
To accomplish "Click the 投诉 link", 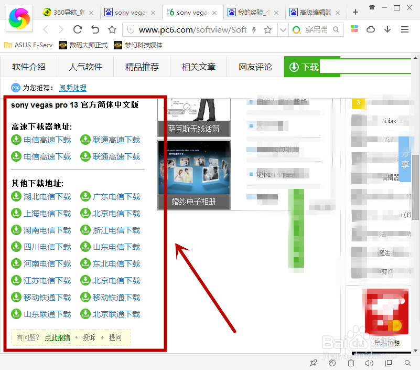I will point(89,337).
